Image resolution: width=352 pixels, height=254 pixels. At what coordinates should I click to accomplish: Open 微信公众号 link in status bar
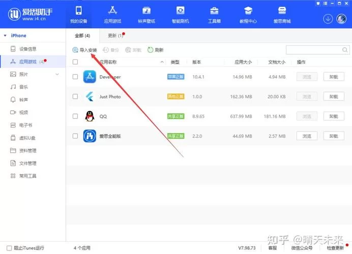[x=302, y=248]
